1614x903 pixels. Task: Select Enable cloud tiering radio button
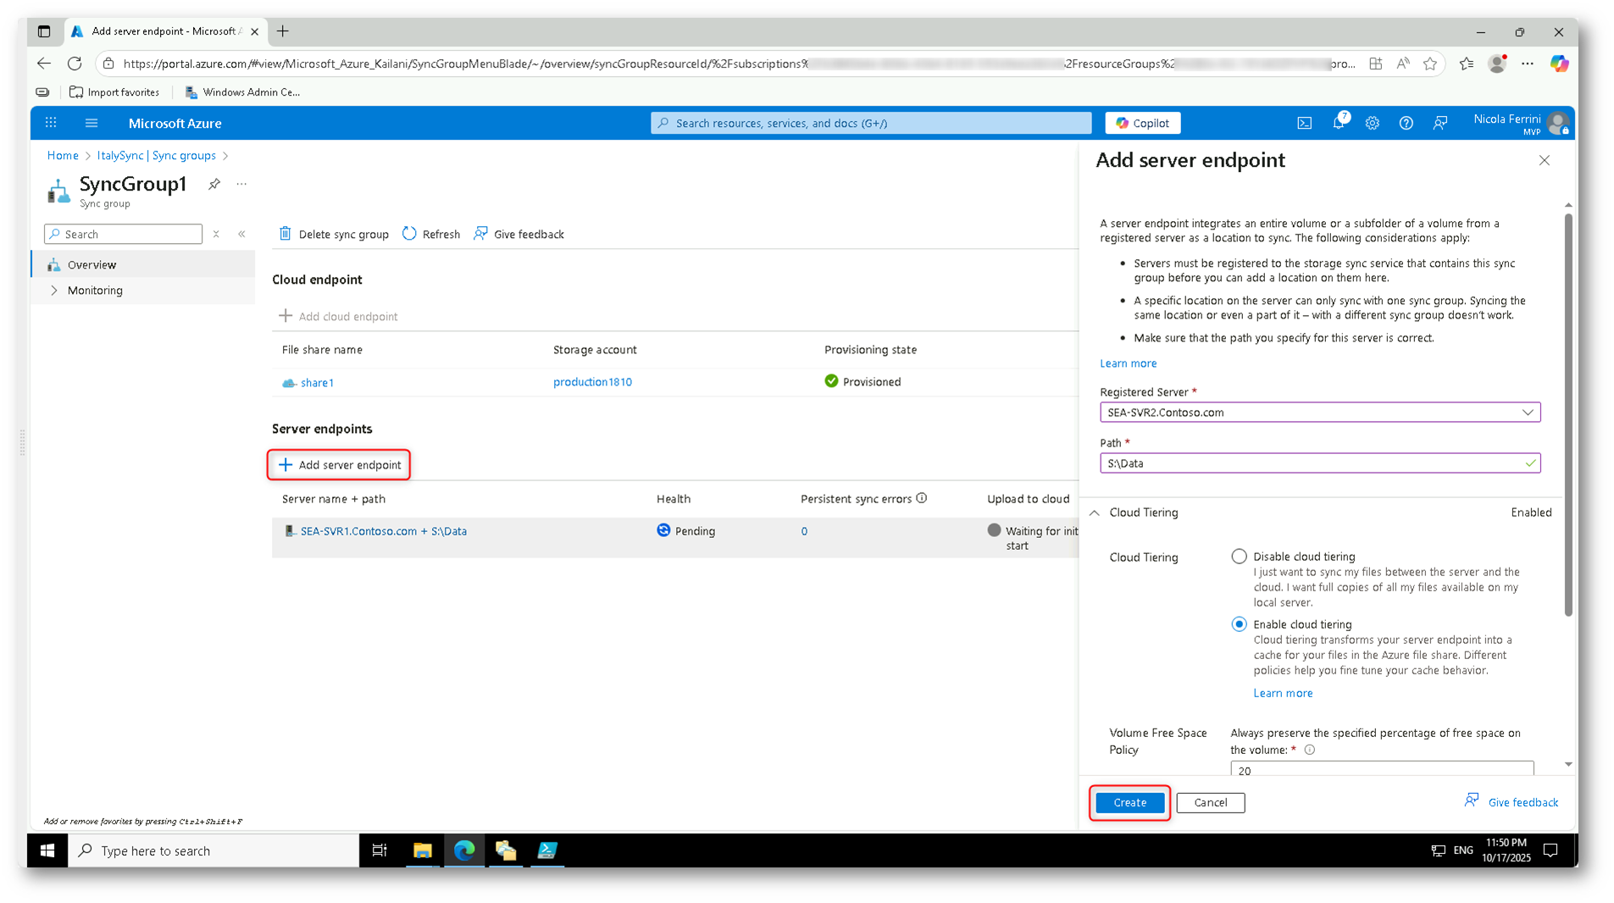click(1239, 624)
